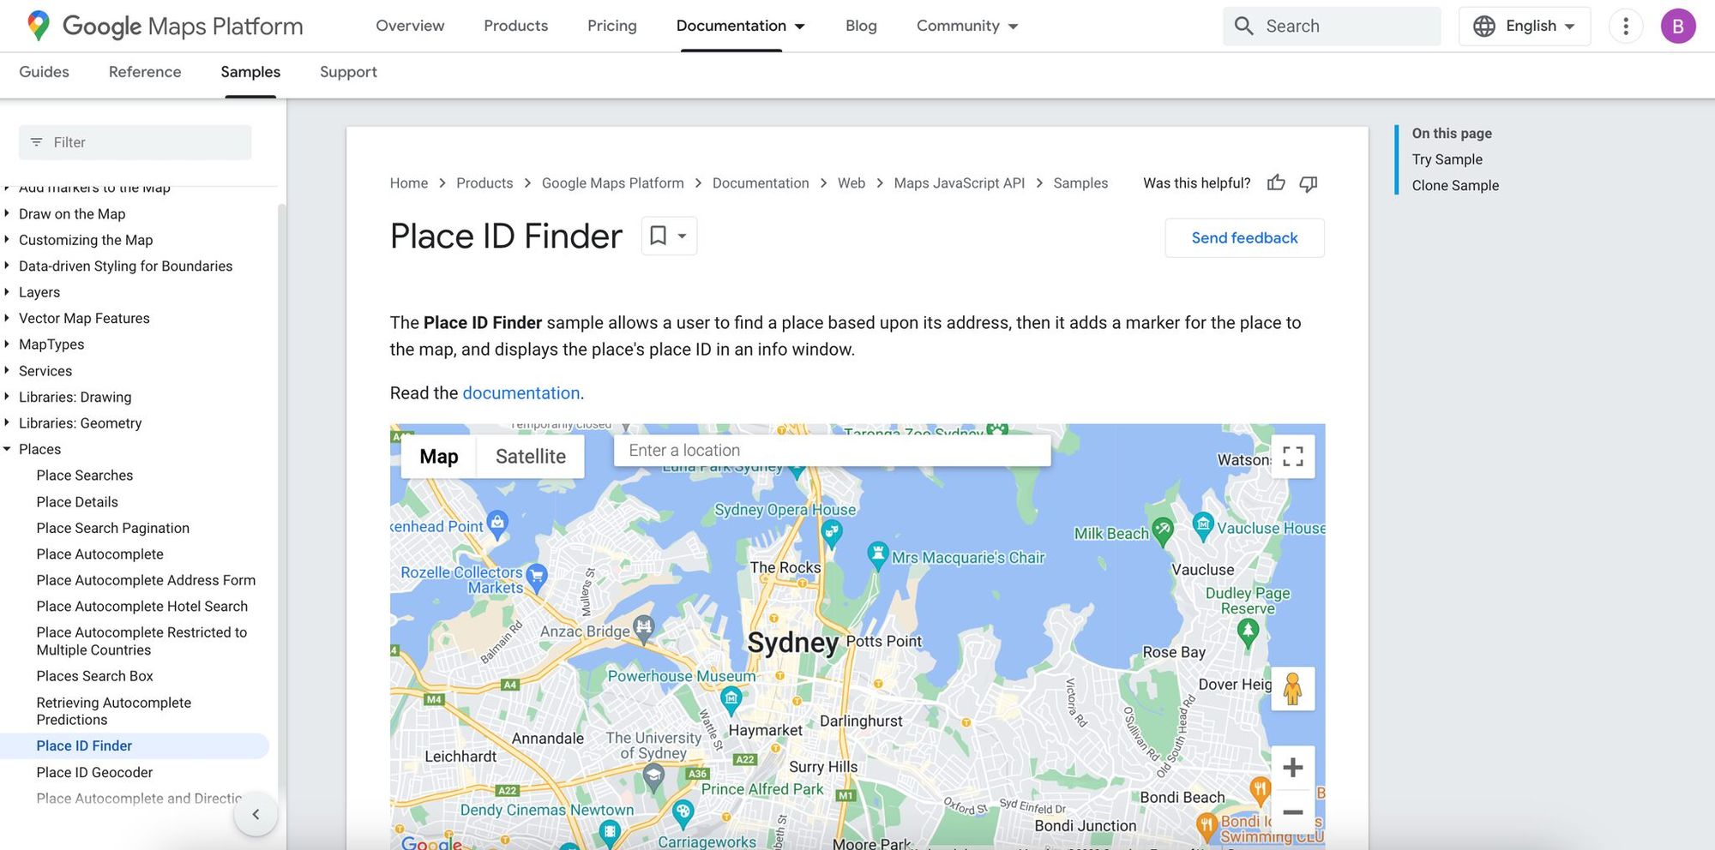The height and width of the screenshot is (850, 1715).
Task: Zoom in on the map
Action: (x=1293, y=768)
